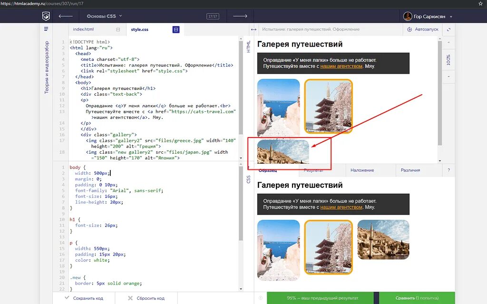Click the checkmark icon beside Сохранить код
The height and width of the screenshot is (304, 487).
(x=67, y=298)
